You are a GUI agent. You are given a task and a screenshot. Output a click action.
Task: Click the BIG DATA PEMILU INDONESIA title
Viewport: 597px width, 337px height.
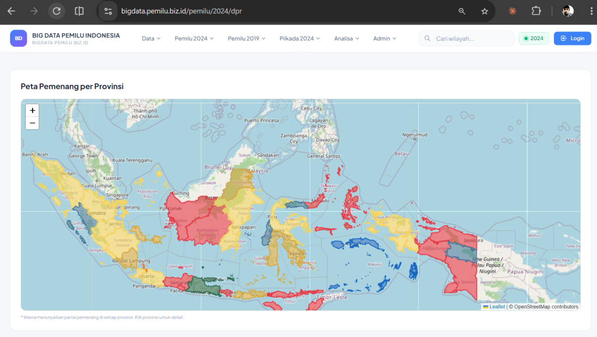pos(76,36)
